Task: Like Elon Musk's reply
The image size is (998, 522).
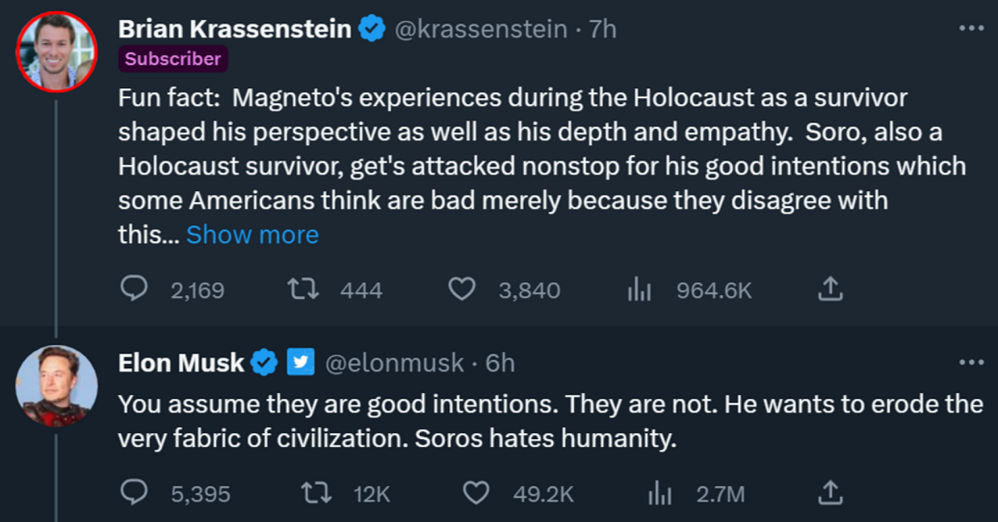Action: [x=476, y=494]
